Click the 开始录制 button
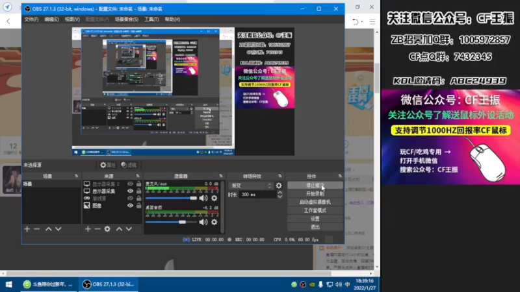520x292 pixels. point(315,193)
